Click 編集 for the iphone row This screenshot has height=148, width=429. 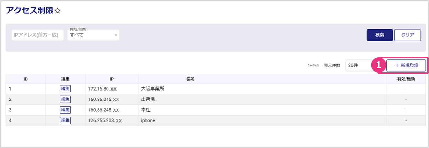65,121
